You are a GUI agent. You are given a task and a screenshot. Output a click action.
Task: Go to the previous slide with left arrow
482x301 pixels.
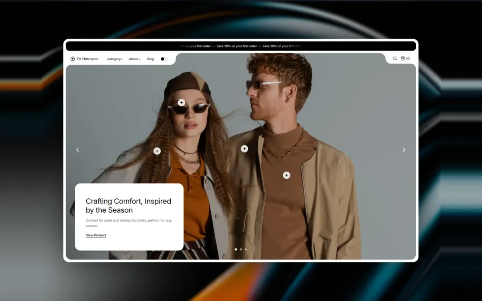[78, 150]
